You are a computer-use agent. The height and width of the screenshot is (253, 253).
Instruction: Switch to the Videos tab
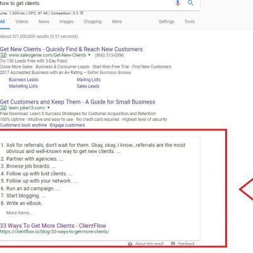(x=22, y=22)
